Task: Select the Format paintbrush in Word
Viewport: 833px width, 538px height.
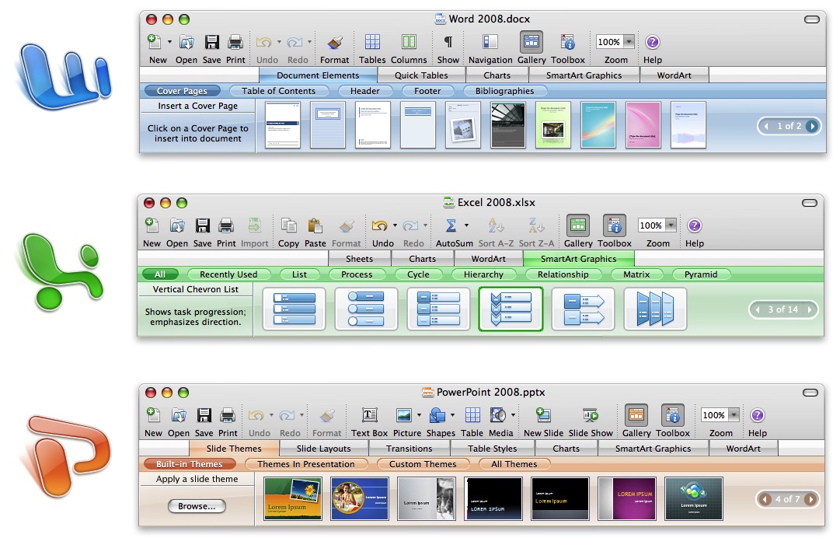Action: point(335,42)
